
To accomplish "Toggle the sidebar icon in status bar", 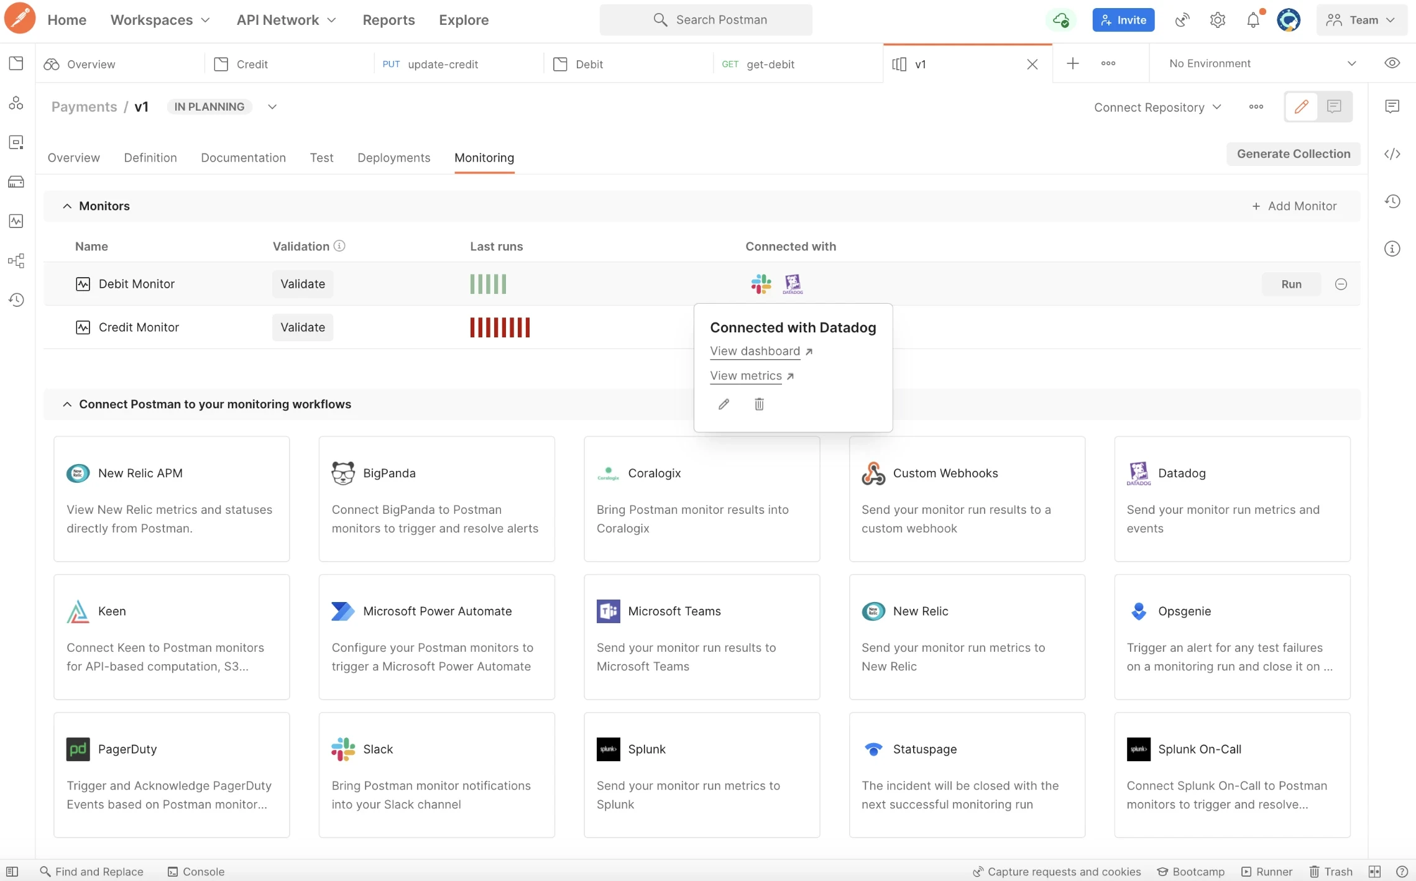I will (12, 872).
